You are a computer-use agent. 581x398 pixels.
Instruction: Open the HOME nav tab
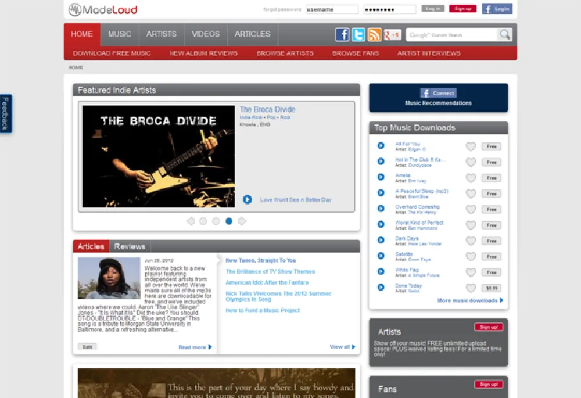click(82, 34)
